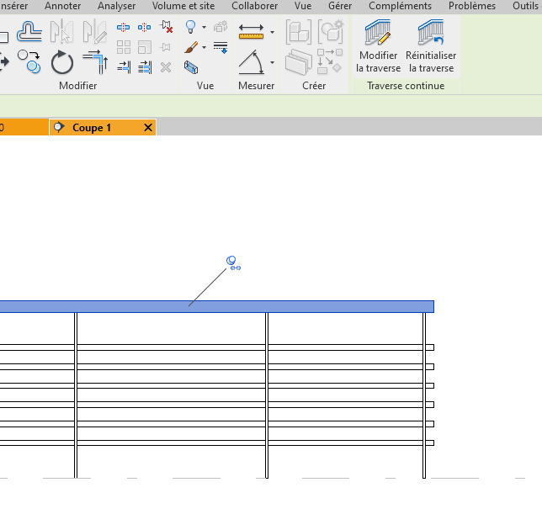Viewport: 542px width, 514px height.
Task: Switch to the Gérer ribbon tab
Action: 340,6
